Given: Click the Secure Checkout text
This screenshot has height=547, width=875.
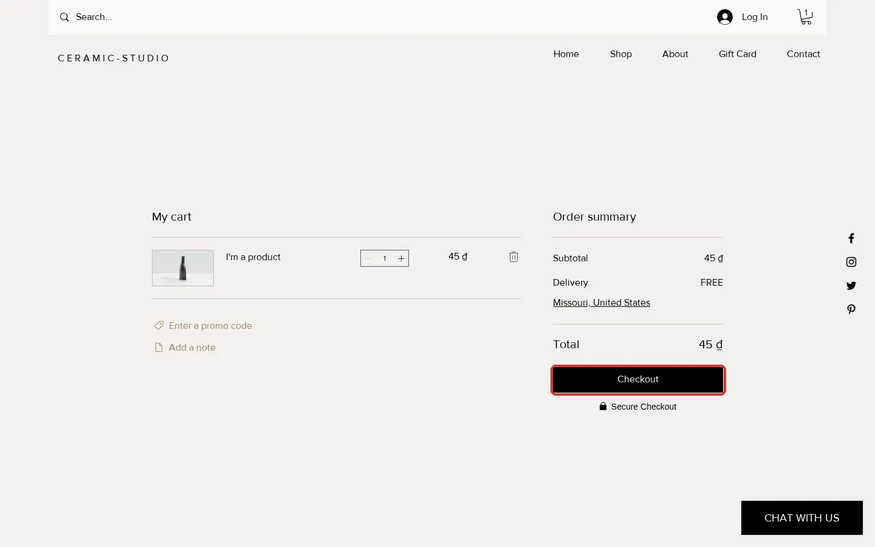Looking at the screenshot, I should tap(643, 407).
